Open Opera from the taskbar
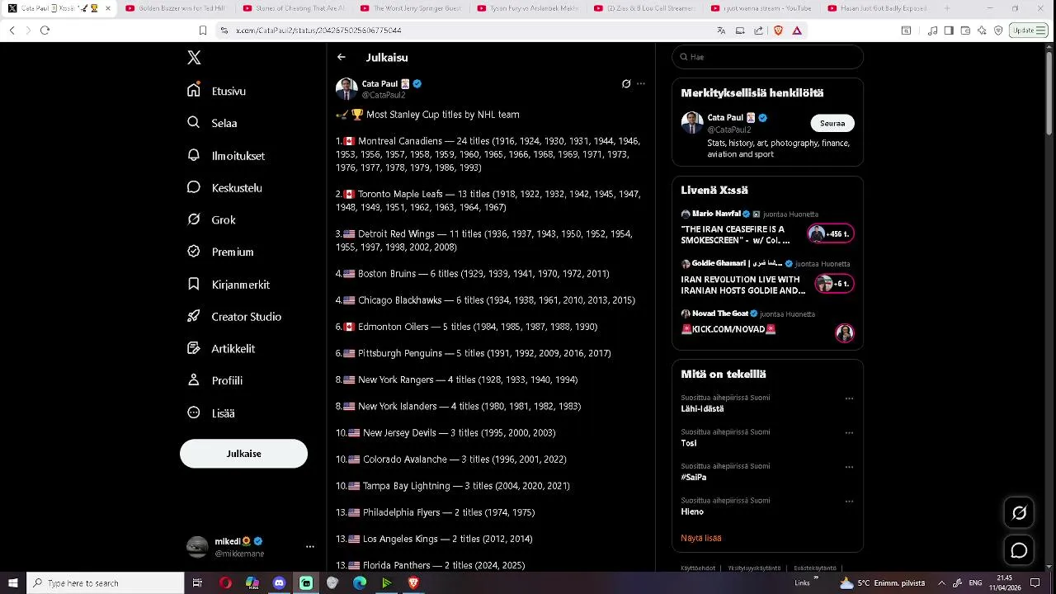The height and width of the screenshot is (594, 1056). [x=225, y=582]
